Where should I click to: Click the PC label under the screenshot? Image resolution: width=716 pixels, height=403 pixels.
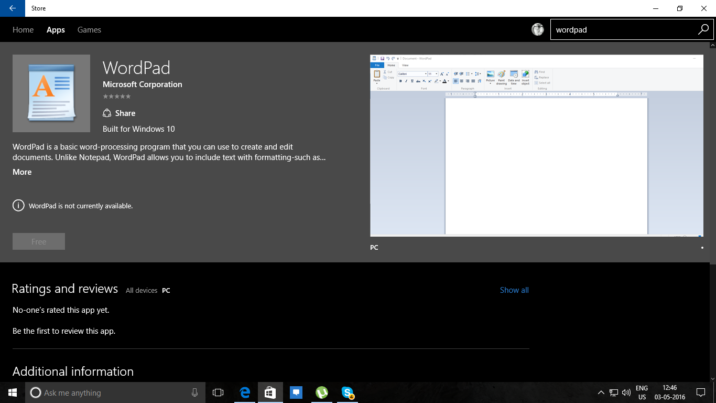coord(374,248)
